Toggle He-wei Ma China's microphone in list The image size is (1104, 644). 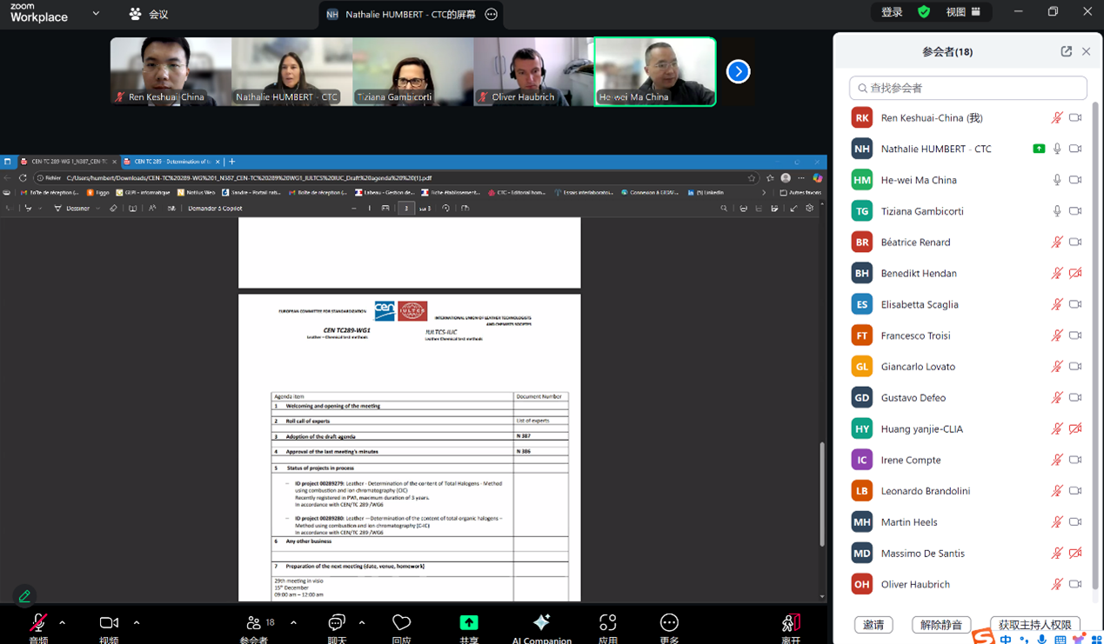1057,180
